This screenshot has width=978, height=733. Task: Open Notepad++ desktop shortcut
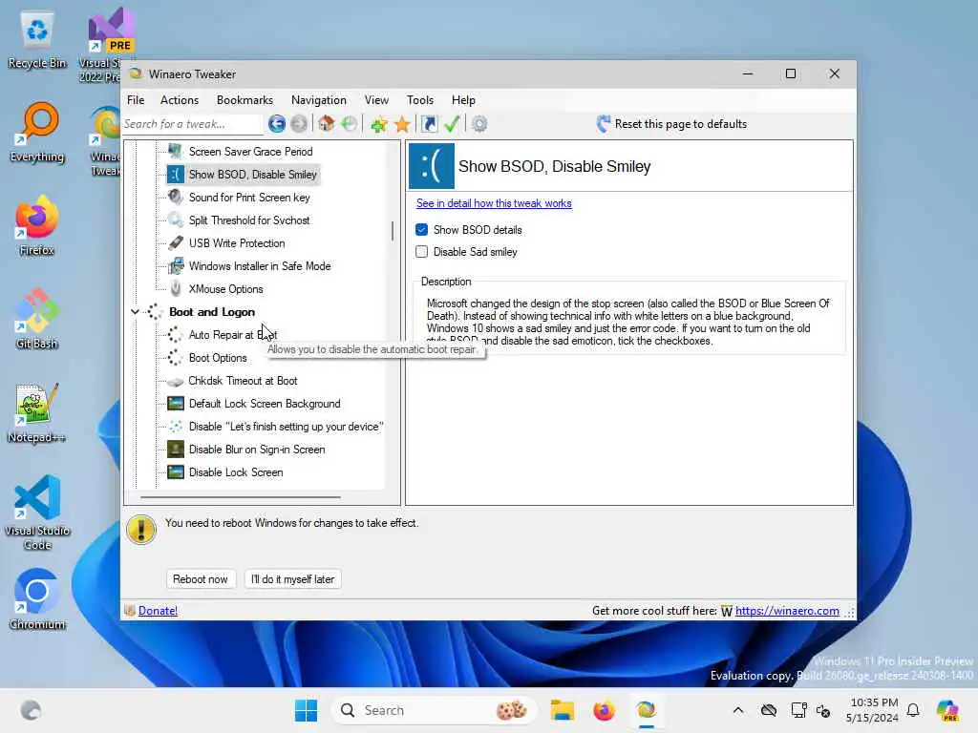pyautogui.click(x=37, y=412)
